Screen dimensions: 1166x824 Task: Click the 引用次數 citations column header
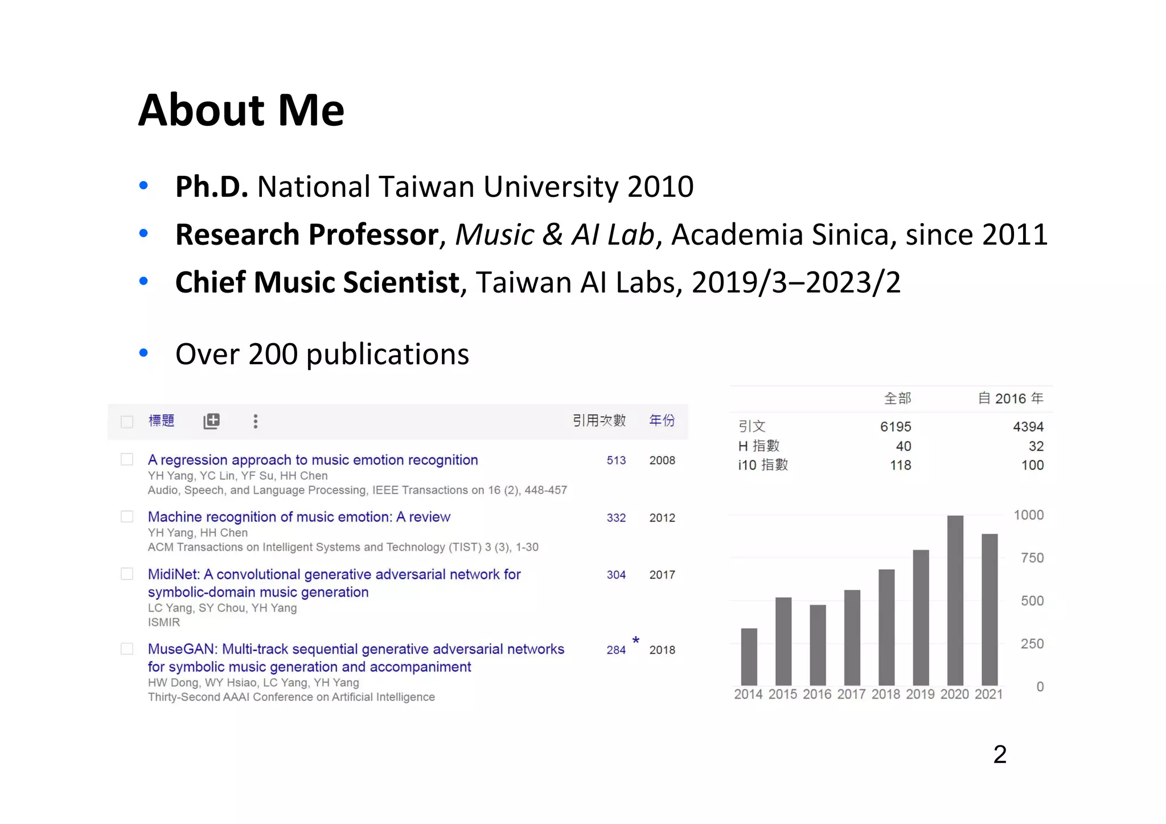coord(599,421)
